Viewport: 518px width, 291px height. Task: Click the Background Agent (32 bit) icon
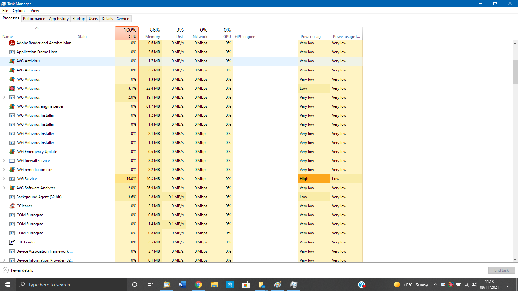12,197
